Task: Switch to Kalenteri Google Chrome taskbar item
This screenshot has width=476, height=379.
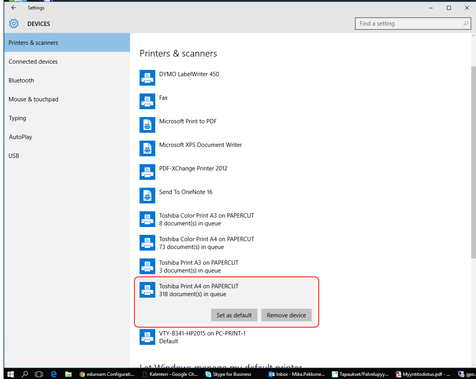Action: pyautogui.click(x=170, y=374)
